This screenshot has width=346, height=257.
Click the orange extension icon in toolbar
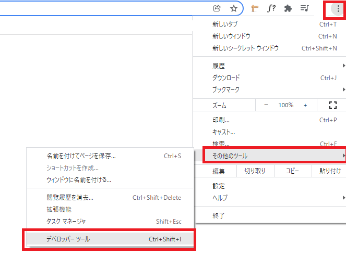pyautogui.click(x=255, y=8)
